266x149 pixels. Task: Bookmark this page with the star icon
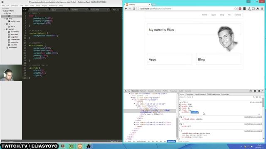[x=236, y=9]
